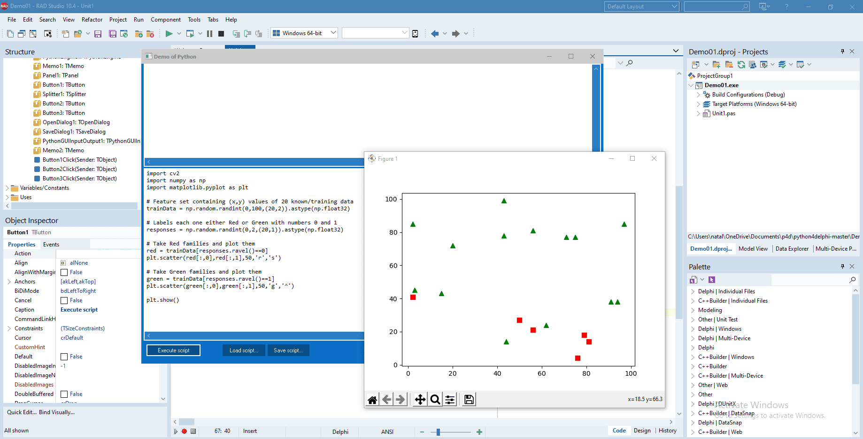
Task: Toggle the DoubleBuffered False checkbox
Action: pos(64,394)
